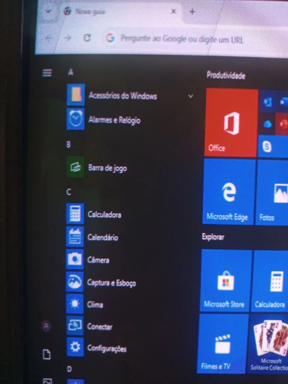
Task: Click the Configurações label
Action: [x=107, y=348]
